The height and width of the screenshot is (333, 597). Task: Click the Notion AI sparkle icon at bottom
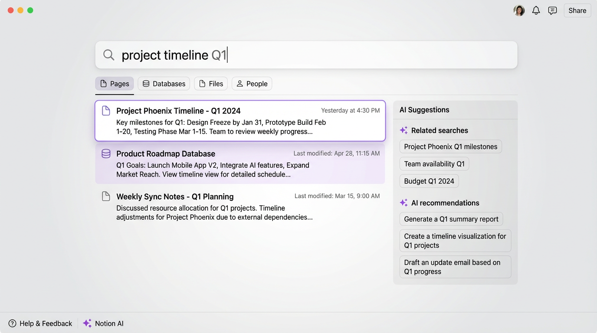pos(87,323)
